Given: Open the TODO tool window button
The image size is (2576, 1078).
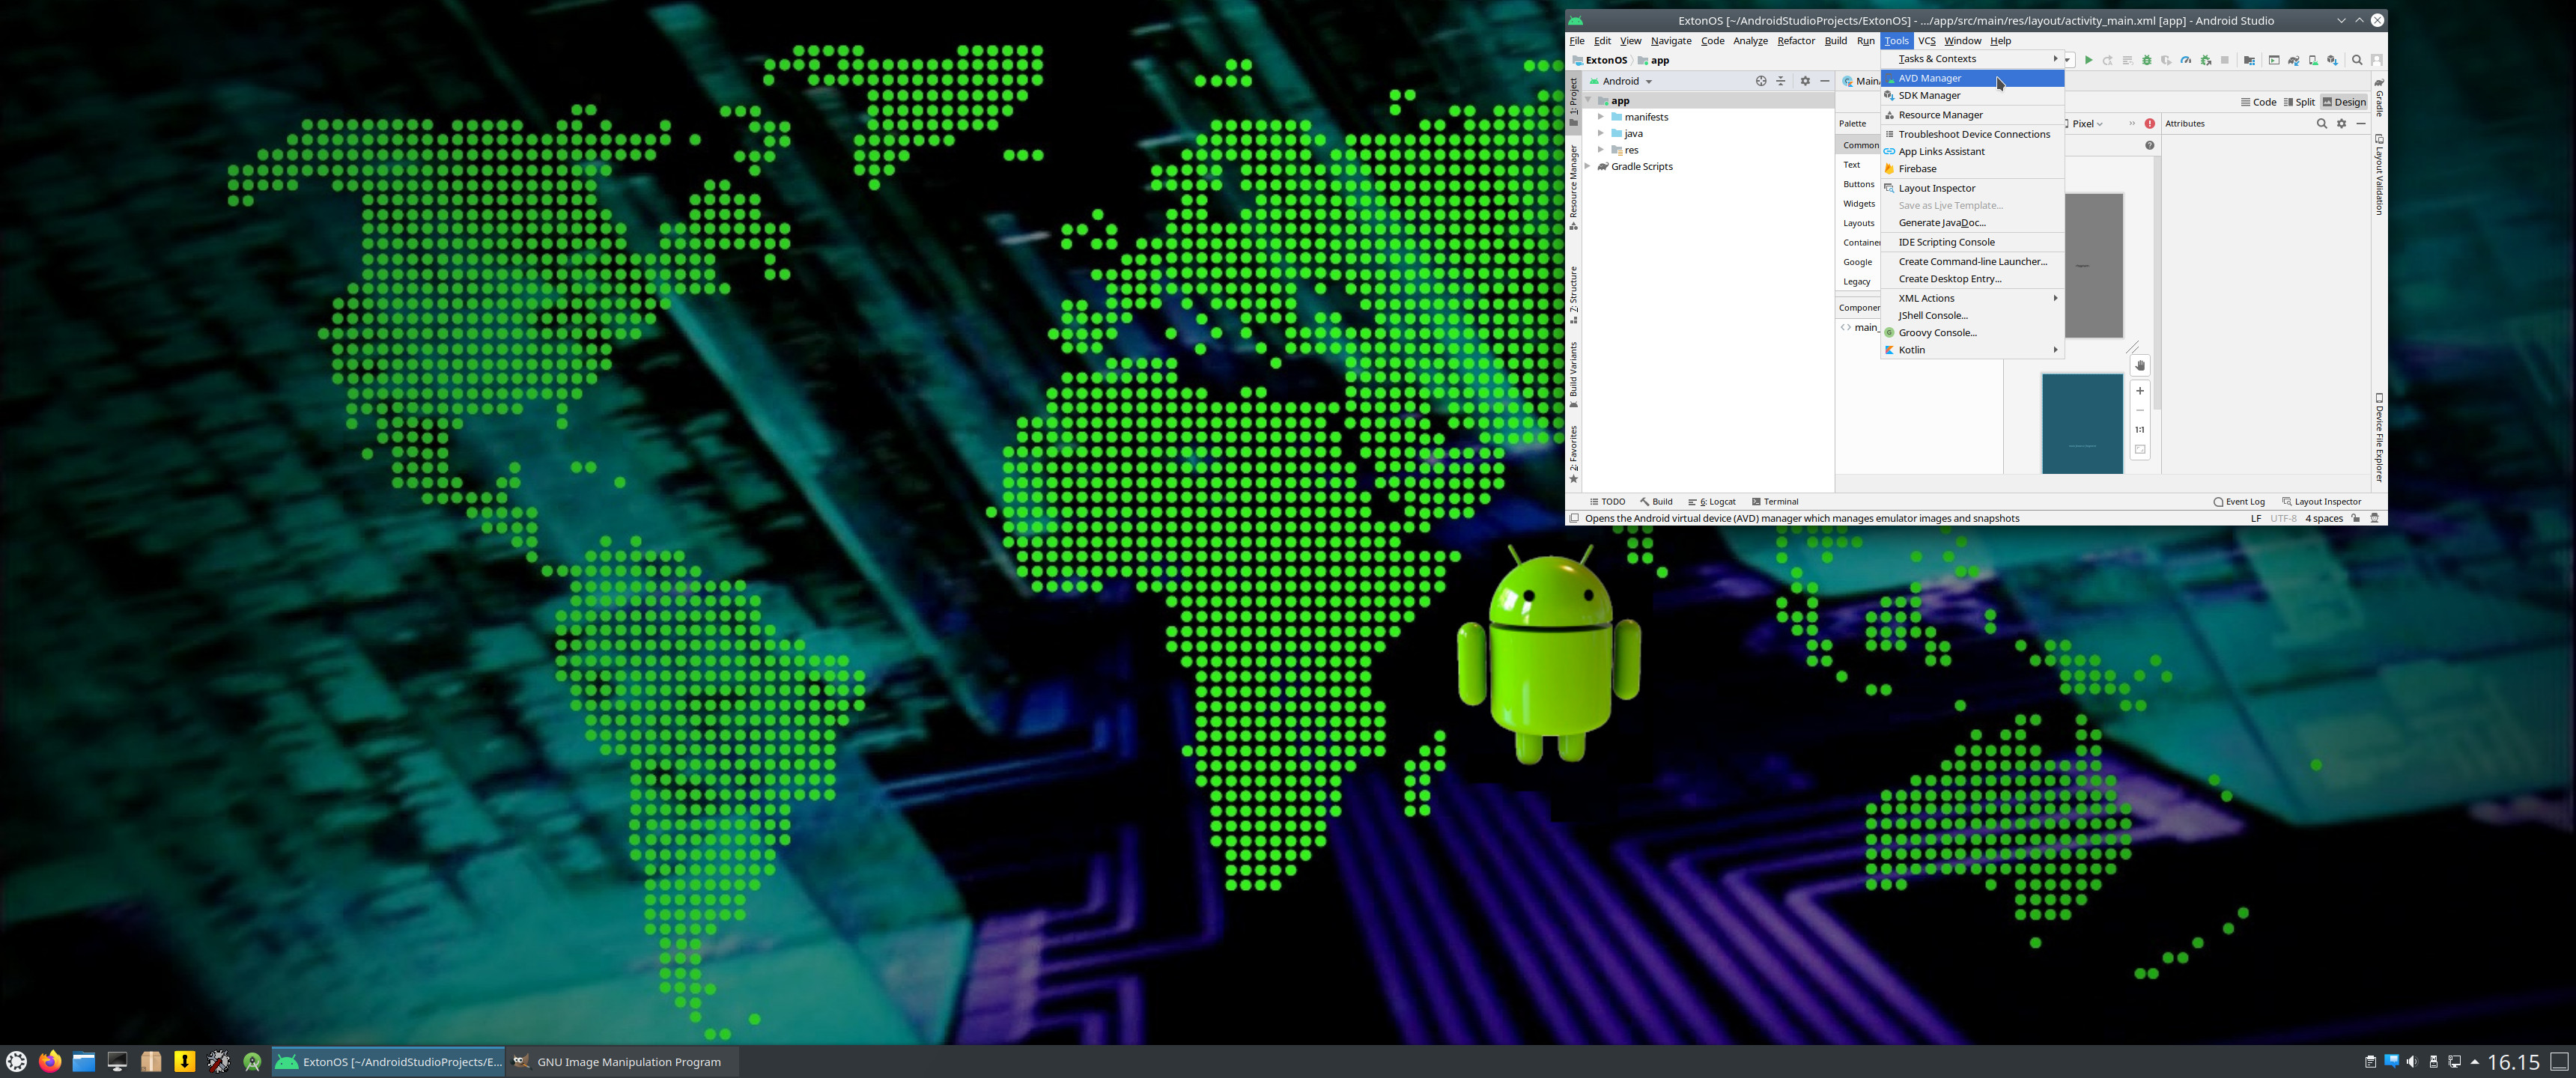Looking at the screenshot, I should [1608, 502].
